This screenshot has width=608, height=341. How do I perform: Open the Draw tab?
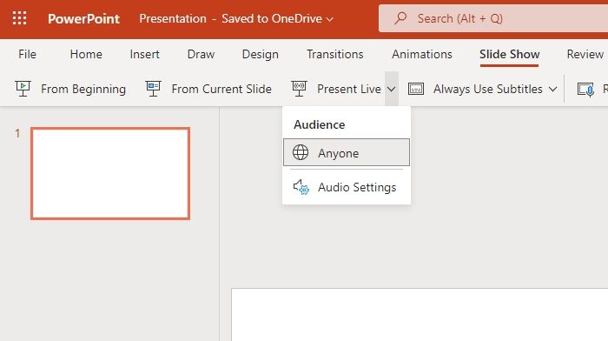(201, 54)
